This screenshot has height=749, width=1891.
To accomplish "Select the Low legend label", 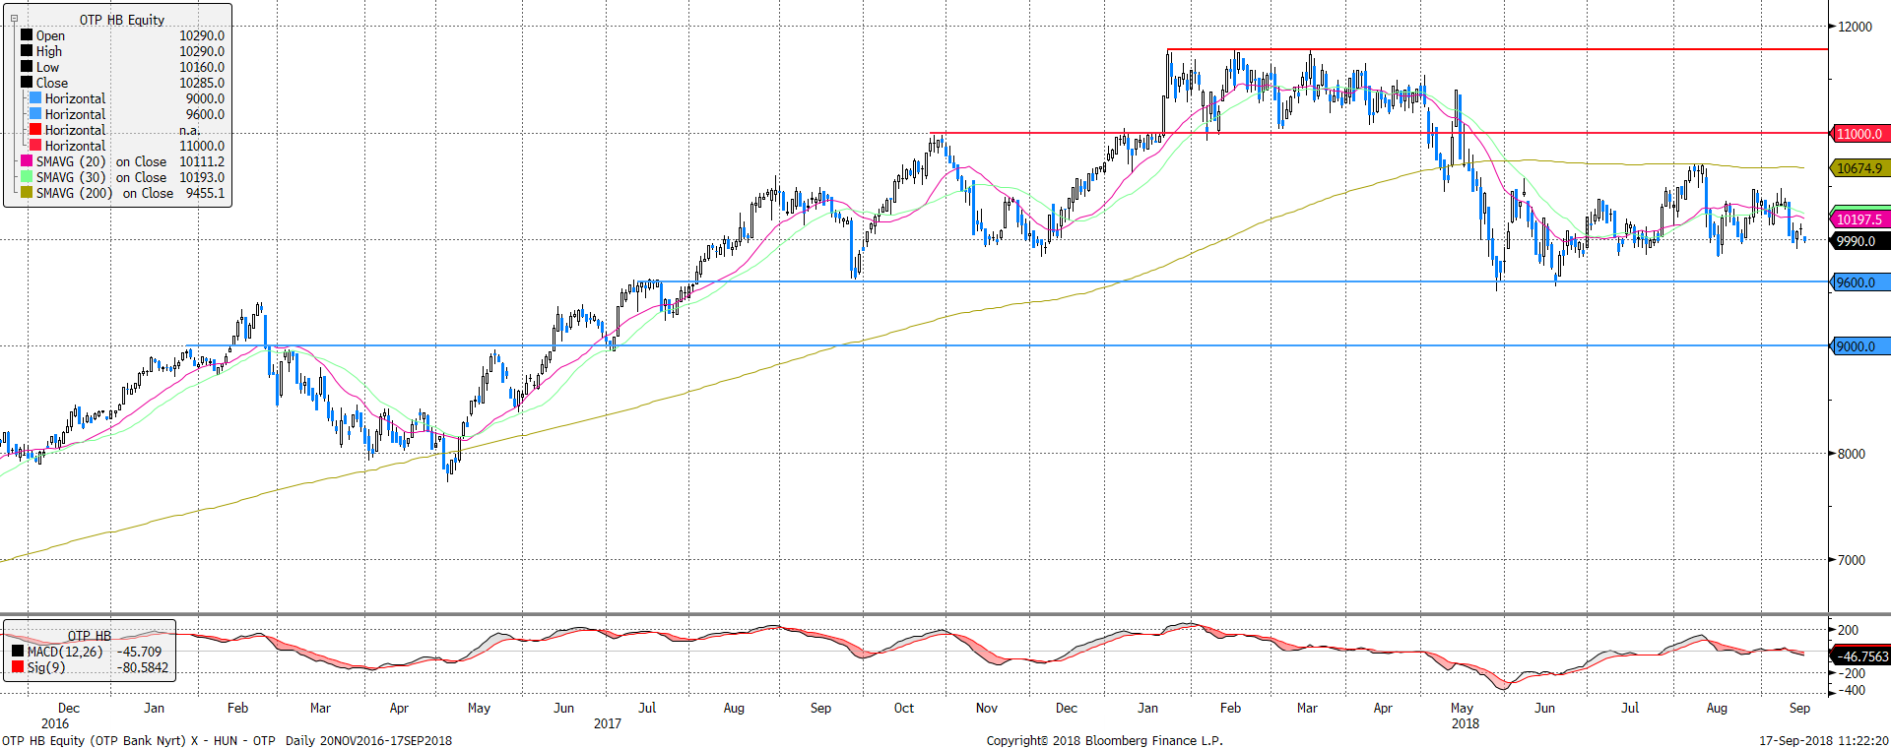I will 47,67.
